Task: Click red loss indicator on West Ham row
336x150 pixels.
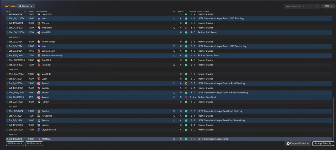Action: coord(186,28)
